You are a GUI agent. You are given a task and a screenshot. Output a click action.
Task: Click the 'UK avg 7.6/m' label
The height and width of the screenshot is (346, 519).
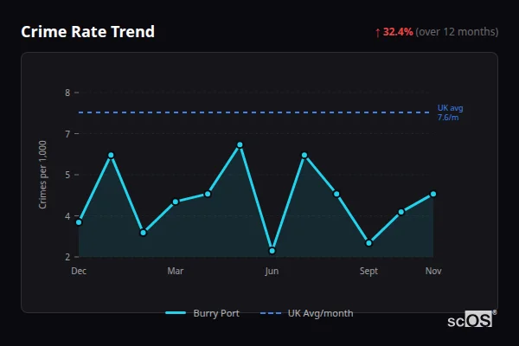click(x=450, y=112)
